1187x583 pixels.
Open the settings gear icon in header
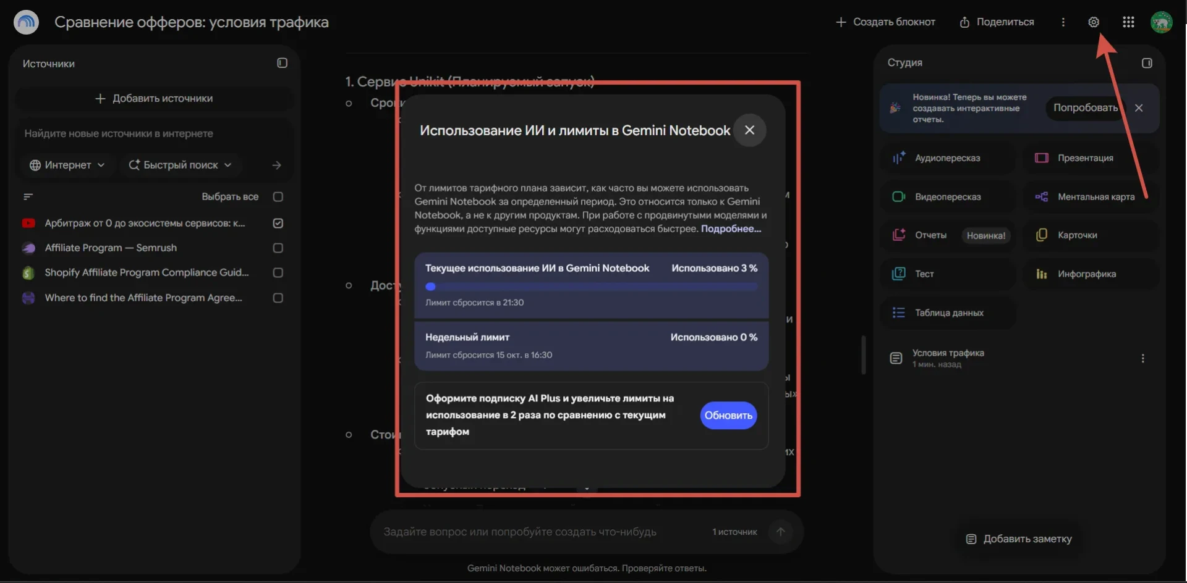tap(1094, 22)
